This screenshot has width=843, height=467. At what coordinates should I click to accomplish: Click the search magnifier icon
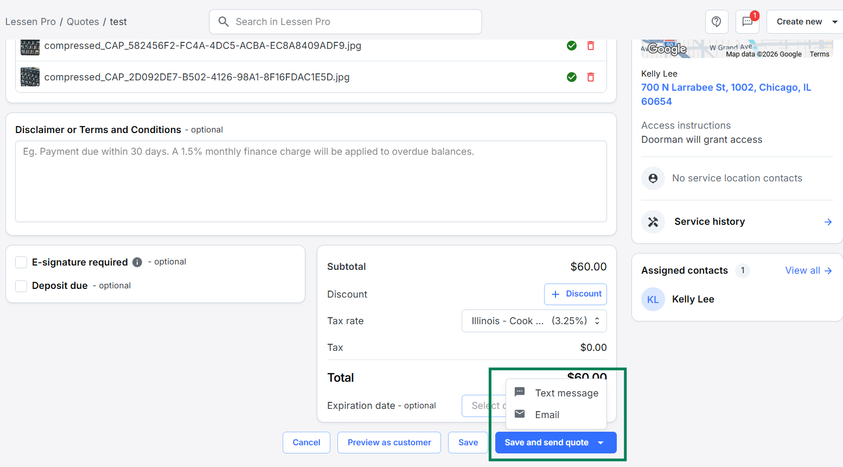tap(223, 22)
